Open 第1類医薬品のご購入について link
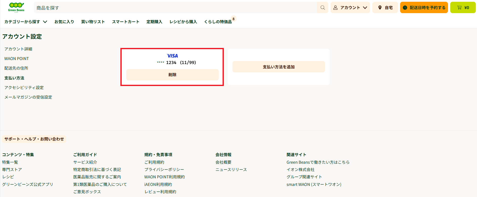This screenshot has height=197, width=477. click(x=100, y=184)
